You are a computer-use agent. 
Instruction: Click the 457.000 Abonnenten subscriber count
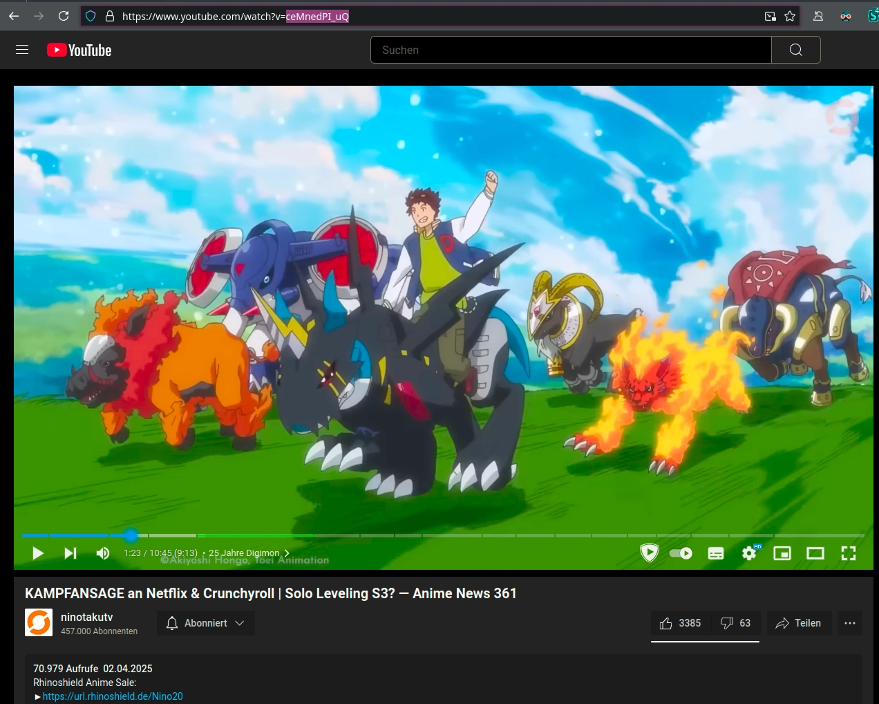[x=99, y=631]
